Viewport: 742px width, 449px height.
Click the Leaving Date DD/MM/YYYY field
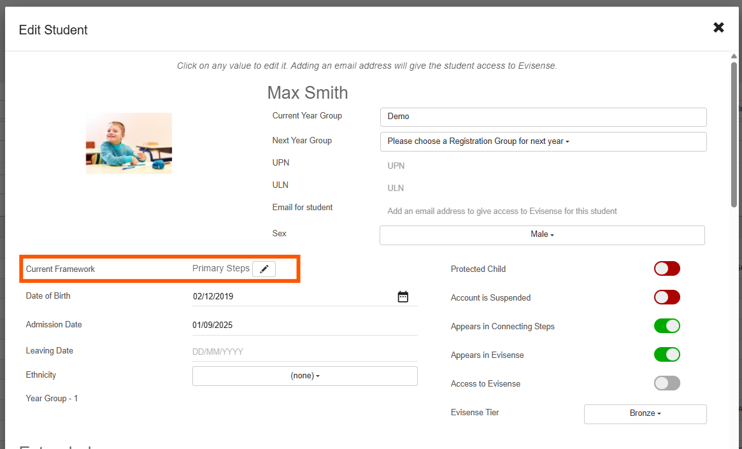coord(304,352)
